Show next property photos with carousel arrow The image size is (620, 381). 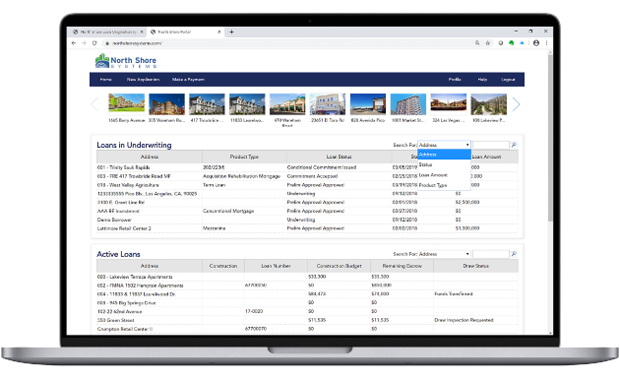516,104
